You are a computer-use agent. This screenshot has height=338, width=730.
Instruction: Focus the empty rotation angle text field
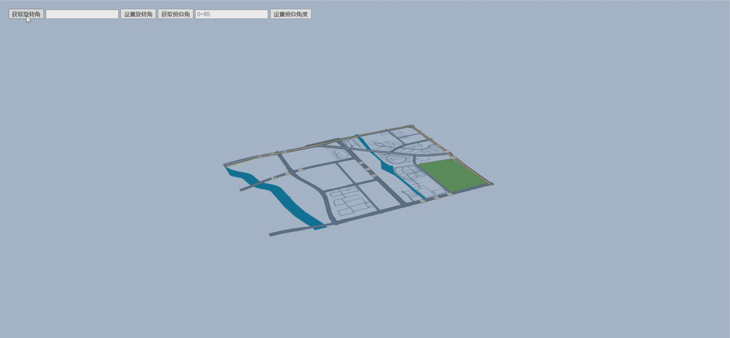click(82, 14)
